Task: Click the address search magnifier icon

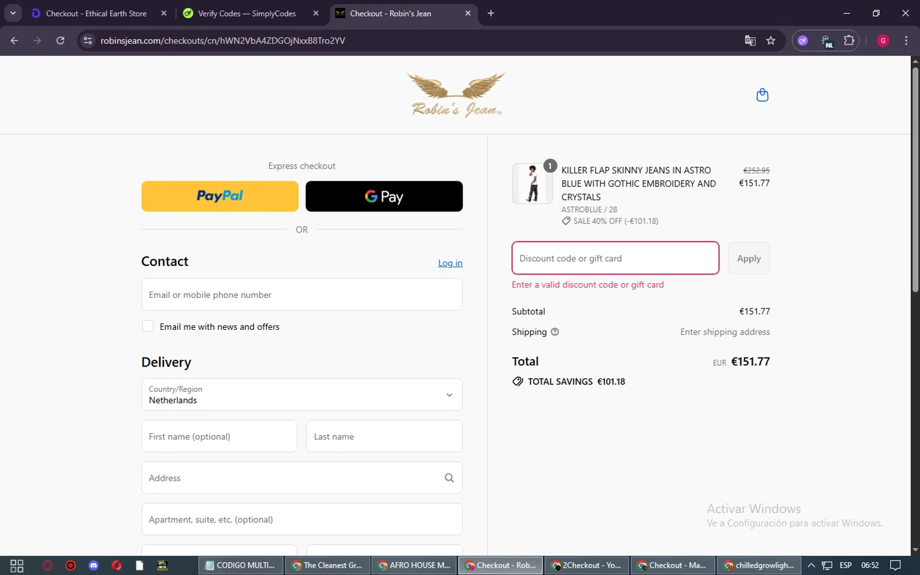Action: pyautogui.click(x=449, y=478)
